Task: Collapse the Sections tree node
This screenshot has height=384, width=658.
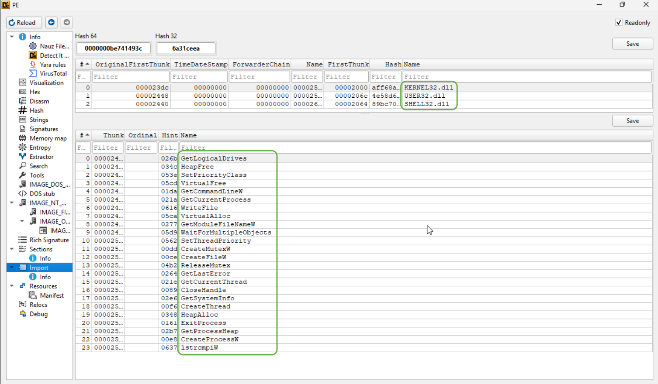Action: (12, 249)
